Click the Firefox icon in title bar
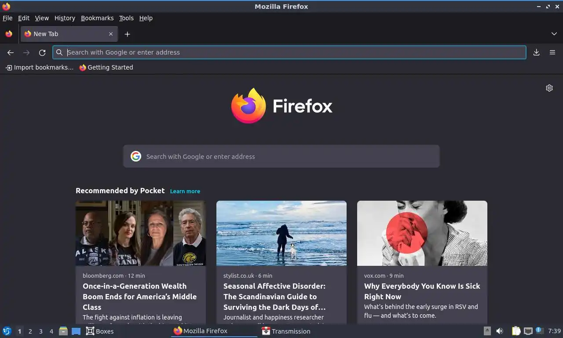The height and width of the screenshot is (338, 563). click(x=6, y=6)
